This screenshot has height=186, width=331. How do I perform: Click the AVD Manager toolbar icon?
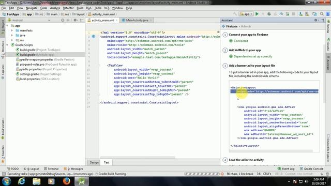click(x=307, y=14)
